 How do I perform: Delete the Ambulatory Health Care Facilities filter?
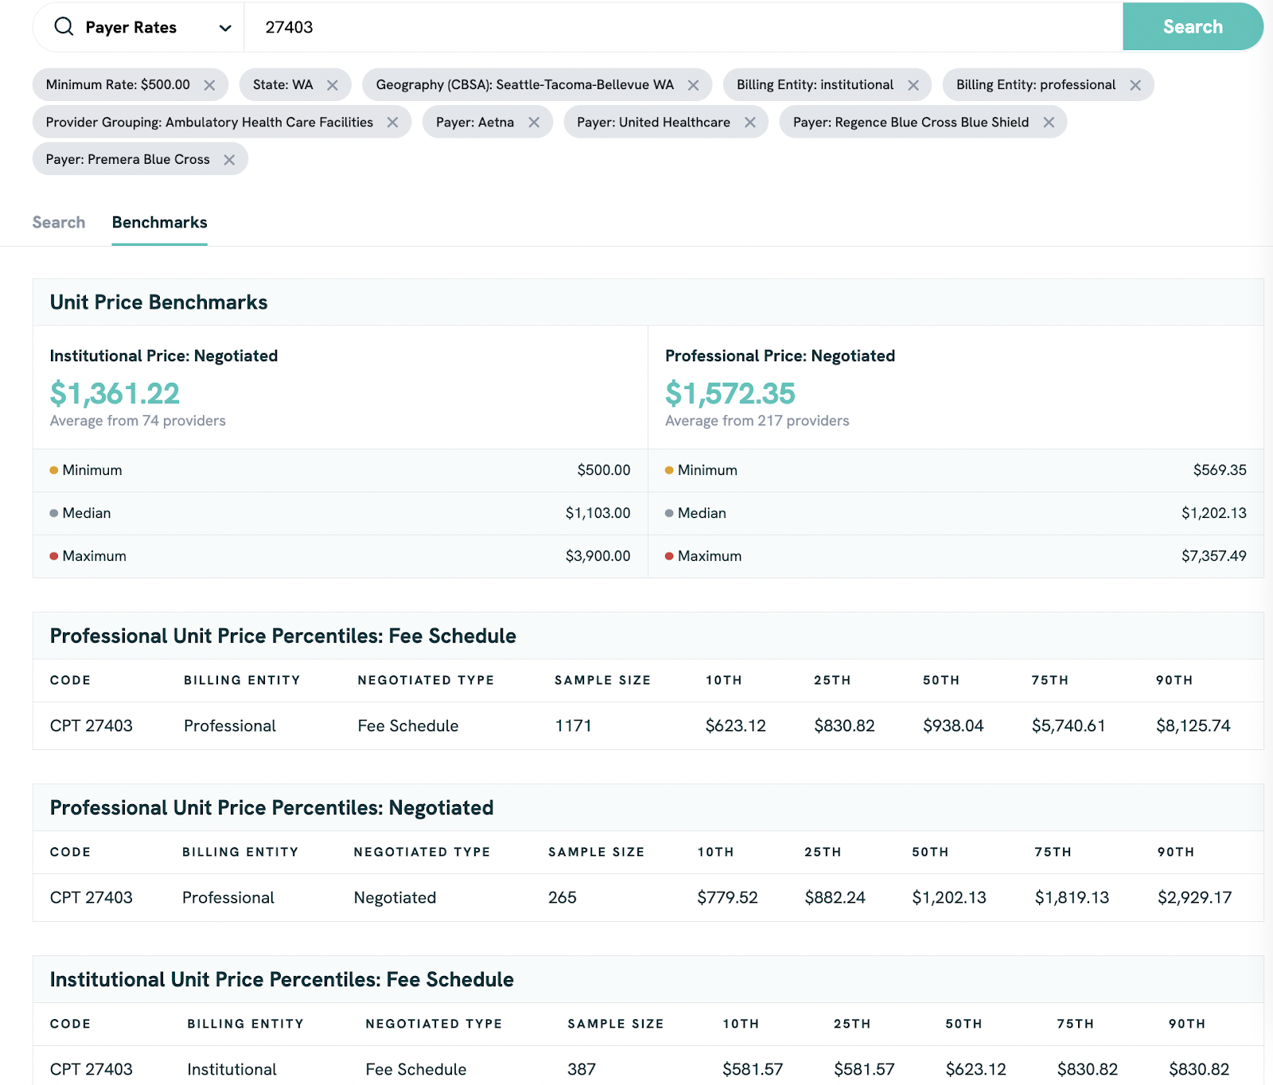tap(392, 122)
